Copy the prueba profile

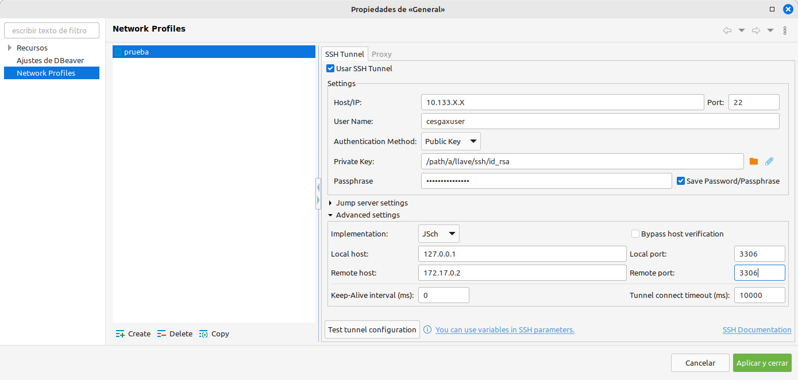214,334
